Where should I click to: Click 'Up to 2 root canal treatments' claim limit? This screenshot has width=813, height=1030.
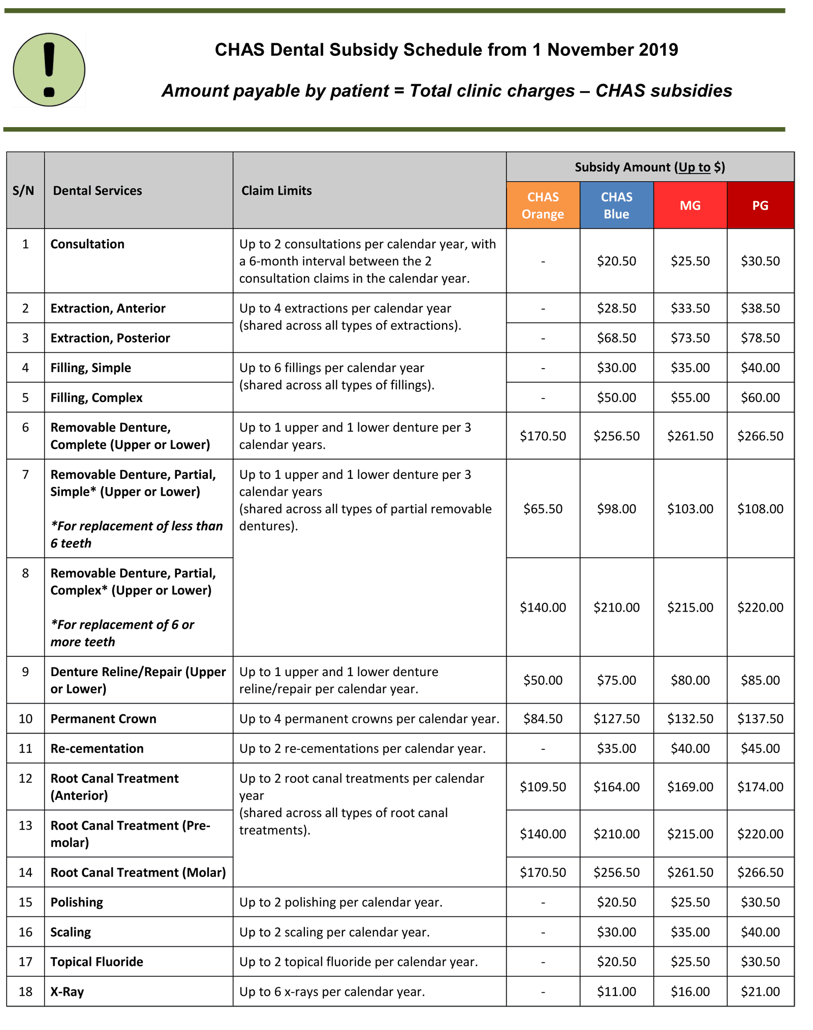(x=362, y=804)
